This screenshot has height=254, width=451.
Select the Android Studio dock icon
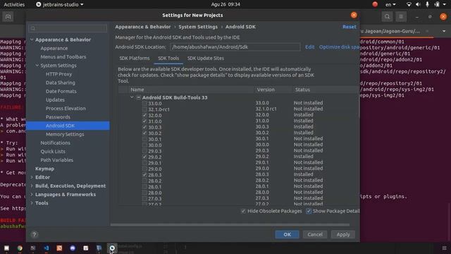(112, 248)
